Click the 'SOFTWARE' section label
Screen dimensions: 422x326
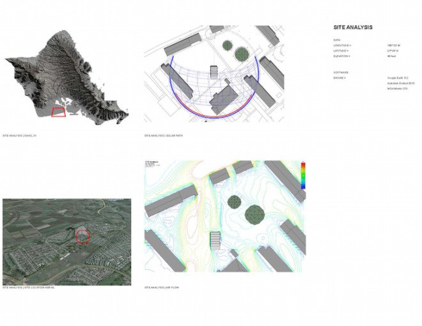341,73
